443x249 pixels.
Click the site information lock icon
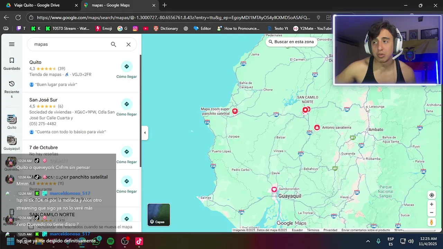pyautogui.click(x=31, y=17)
